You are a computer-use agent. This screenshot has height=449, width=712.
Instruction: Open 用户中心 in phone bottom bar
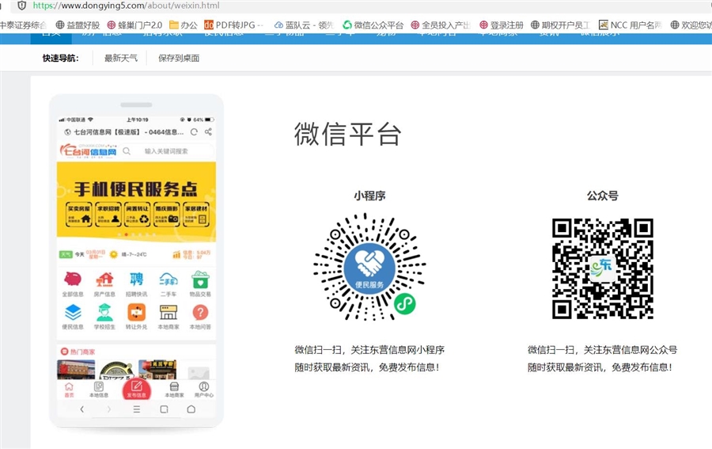coord(203,389)
